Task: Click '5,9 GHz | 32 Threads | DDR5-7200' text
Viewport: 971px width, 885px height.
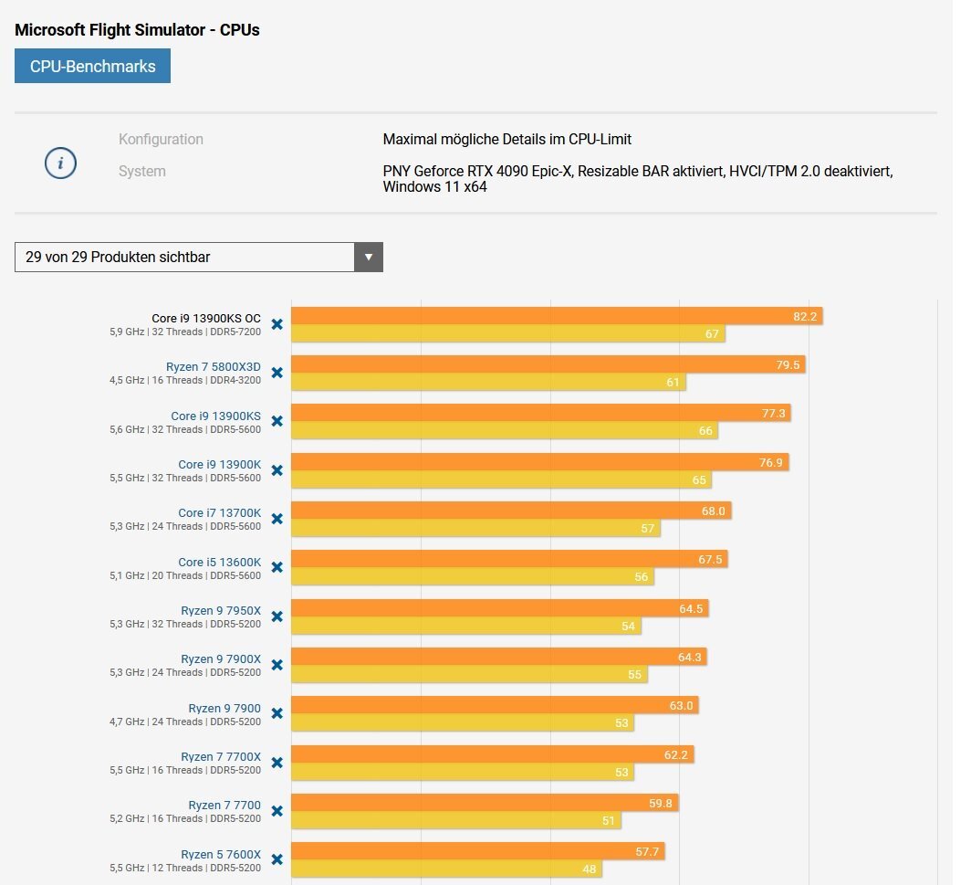Action: 185,332
